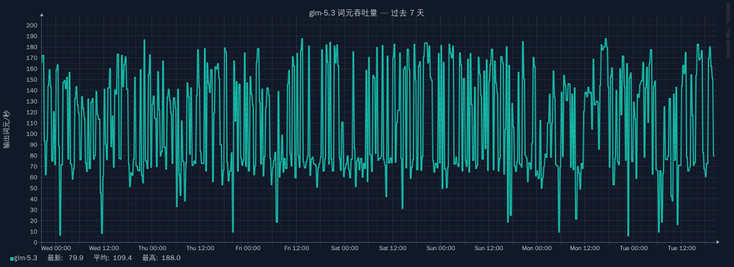Click the Thu 12:00 axis label

coord(200,248)
